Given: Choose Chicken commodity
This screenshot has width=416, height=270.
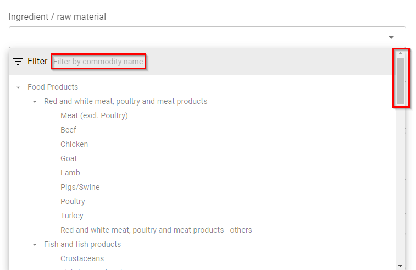Looking at the screenshot, I should coord(74,144).
